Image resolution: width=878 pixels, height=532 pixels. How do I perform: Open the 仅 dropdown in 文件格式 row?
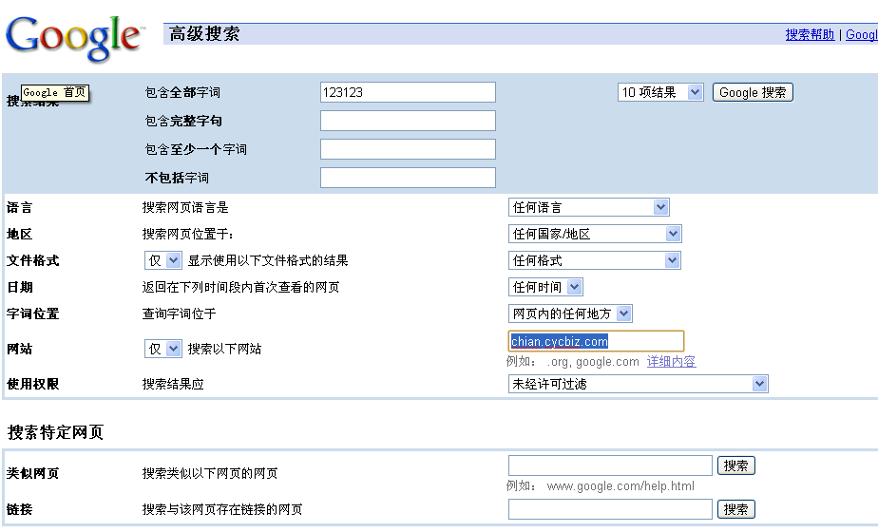(x=162, y=260)
